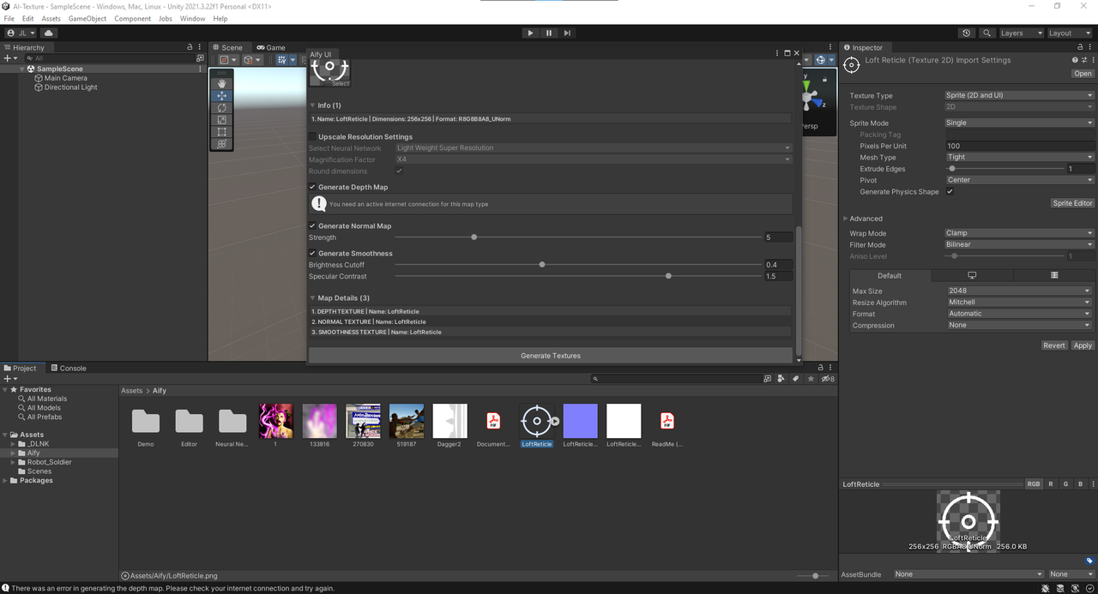Enable Upscale Resolution Settings checkbox
Viewport: 1098px width, 594px height.
coord(312,136)
